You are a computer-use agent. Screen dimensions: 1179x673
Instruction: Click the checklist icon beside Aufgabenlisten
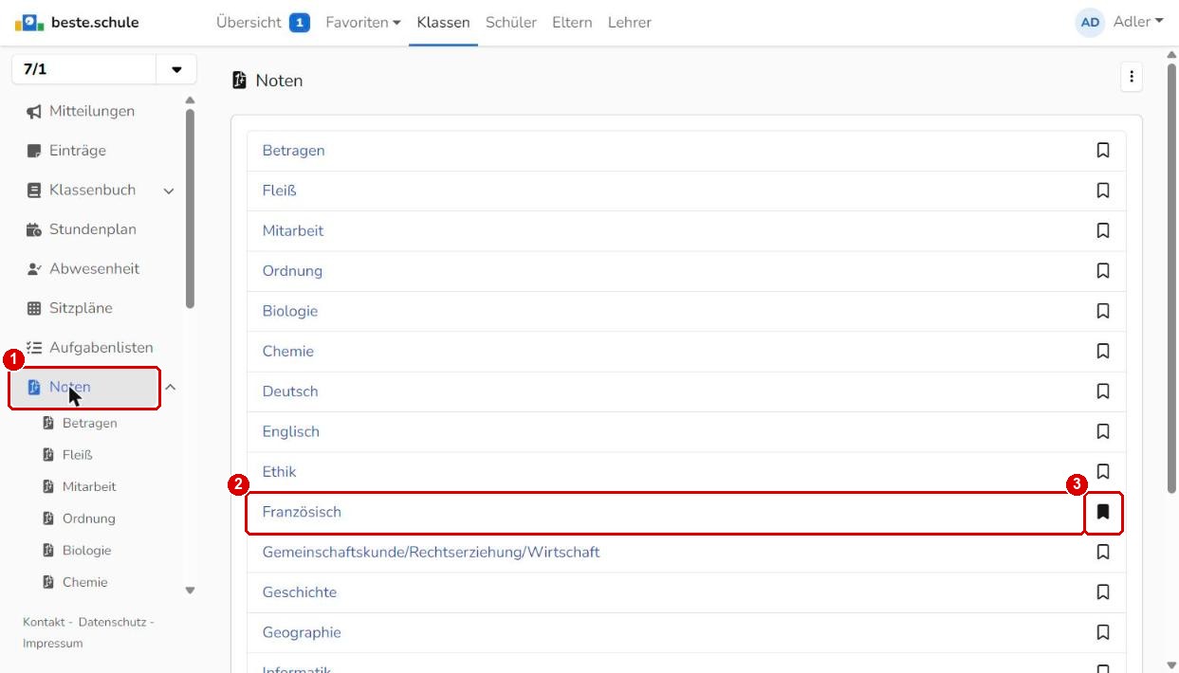[x=34, y=348]
